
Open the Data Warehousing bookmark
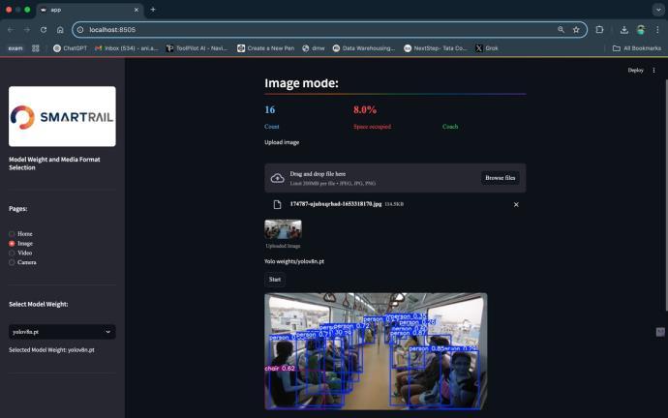(364, 48)
